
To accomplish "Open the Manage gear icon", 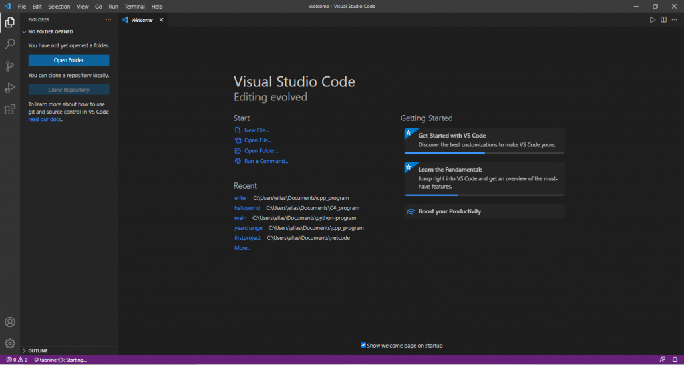I will click(9, 343).
